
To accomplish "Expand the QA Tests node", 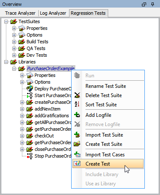I will pyautogui.click(x=14, y=48).
